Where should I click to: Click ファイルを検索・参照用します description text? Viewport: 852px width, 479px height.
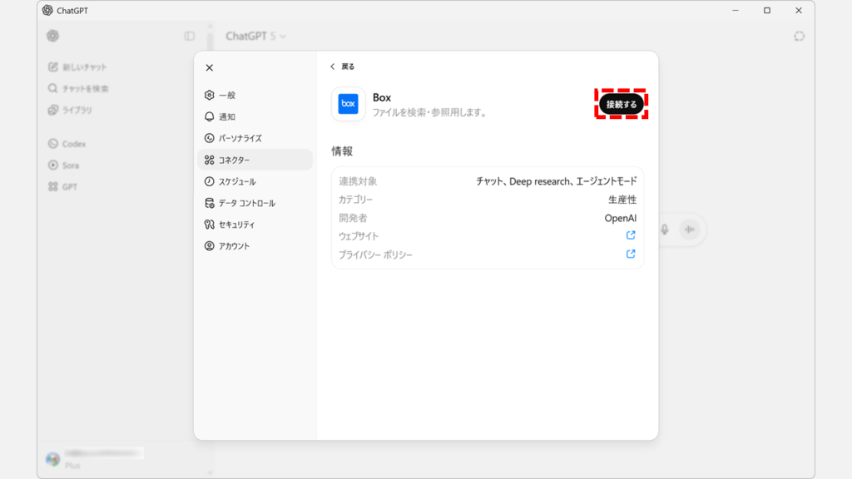[429, 112]
